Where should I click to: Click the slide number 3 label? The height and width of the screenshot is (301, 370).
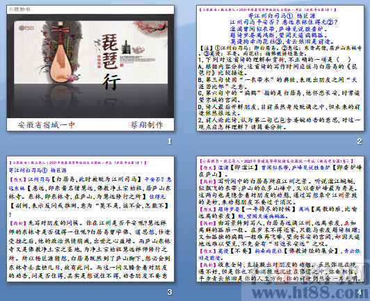point(170,292)
